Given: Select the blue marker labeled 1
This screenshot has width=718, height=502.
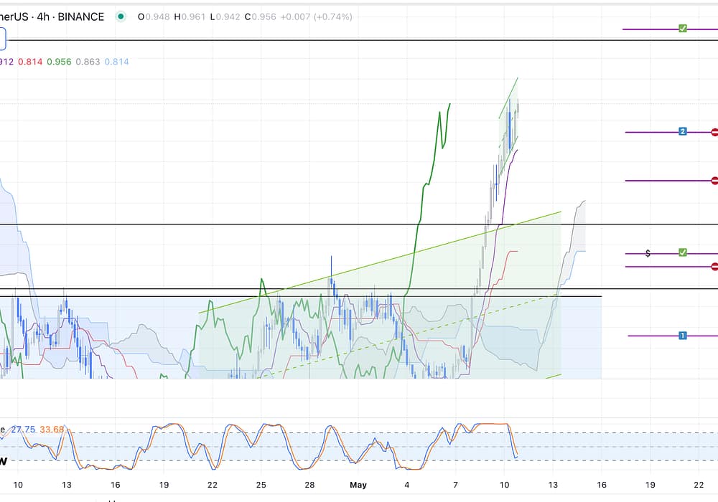Looking at the screenshot, I should [x=683, y=336].
